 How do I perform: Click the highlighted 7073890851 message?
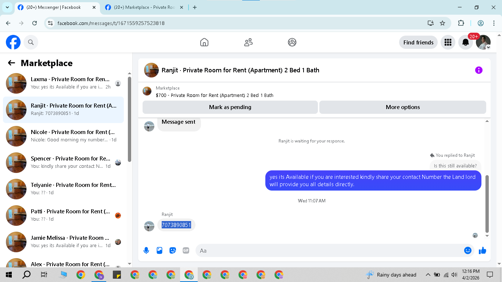coord(176,225)
